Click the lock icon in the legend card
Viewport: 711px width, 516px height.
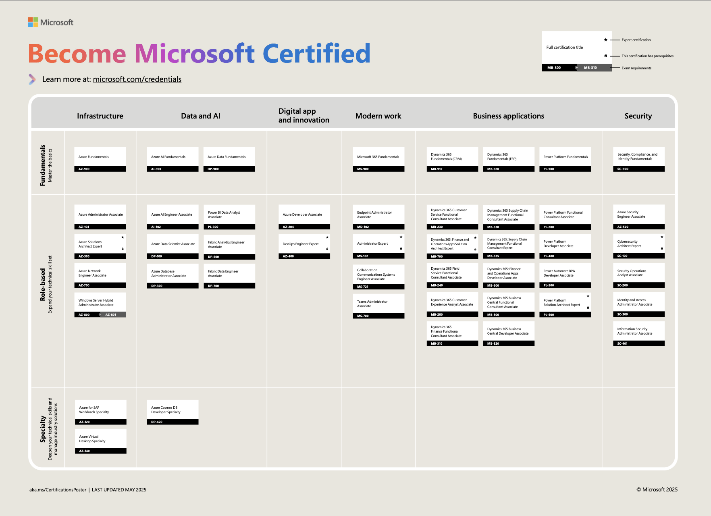pos(605,56)
